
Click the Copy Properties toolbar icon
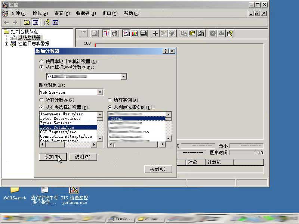coord(184,34)
